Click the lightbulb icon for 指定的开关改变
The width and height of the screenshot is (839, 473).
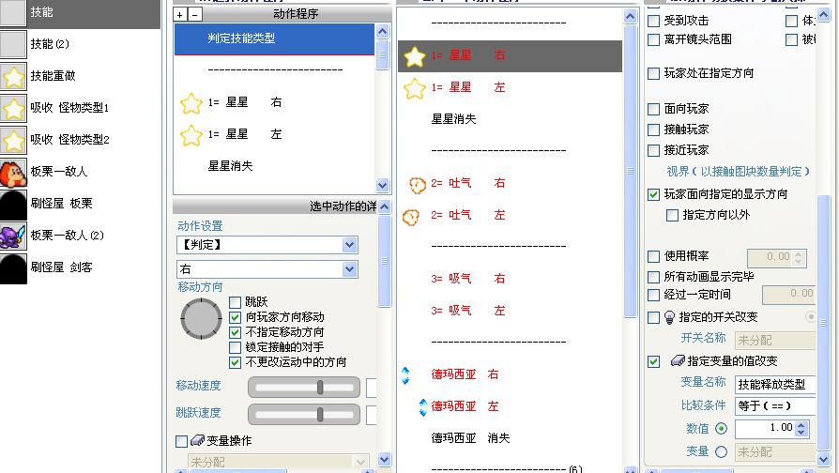[669, 317]
